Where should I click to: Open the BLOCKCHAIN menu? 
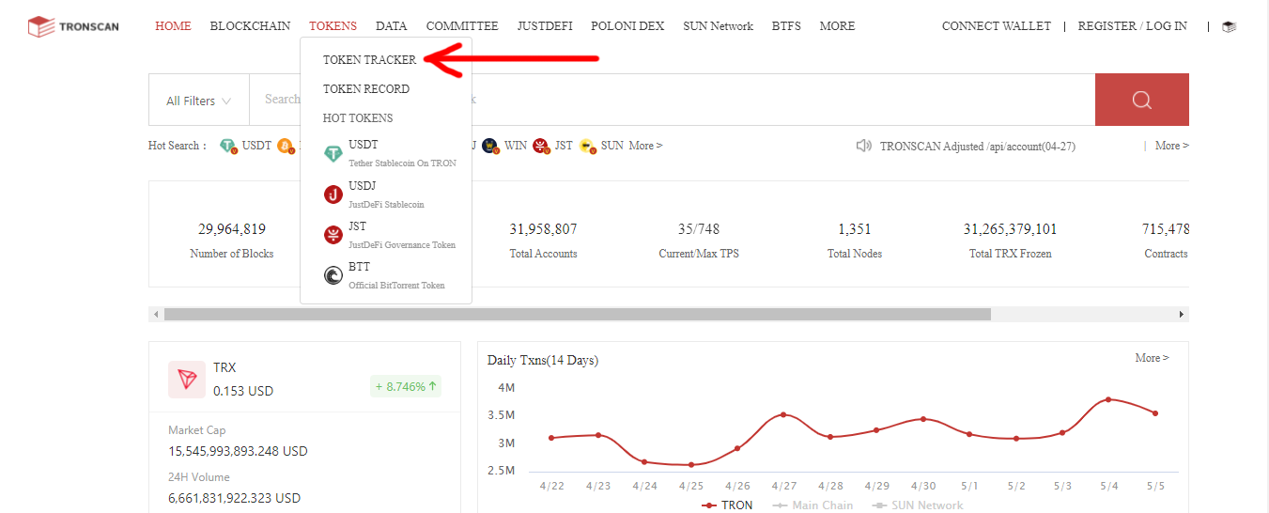point(250,26)
